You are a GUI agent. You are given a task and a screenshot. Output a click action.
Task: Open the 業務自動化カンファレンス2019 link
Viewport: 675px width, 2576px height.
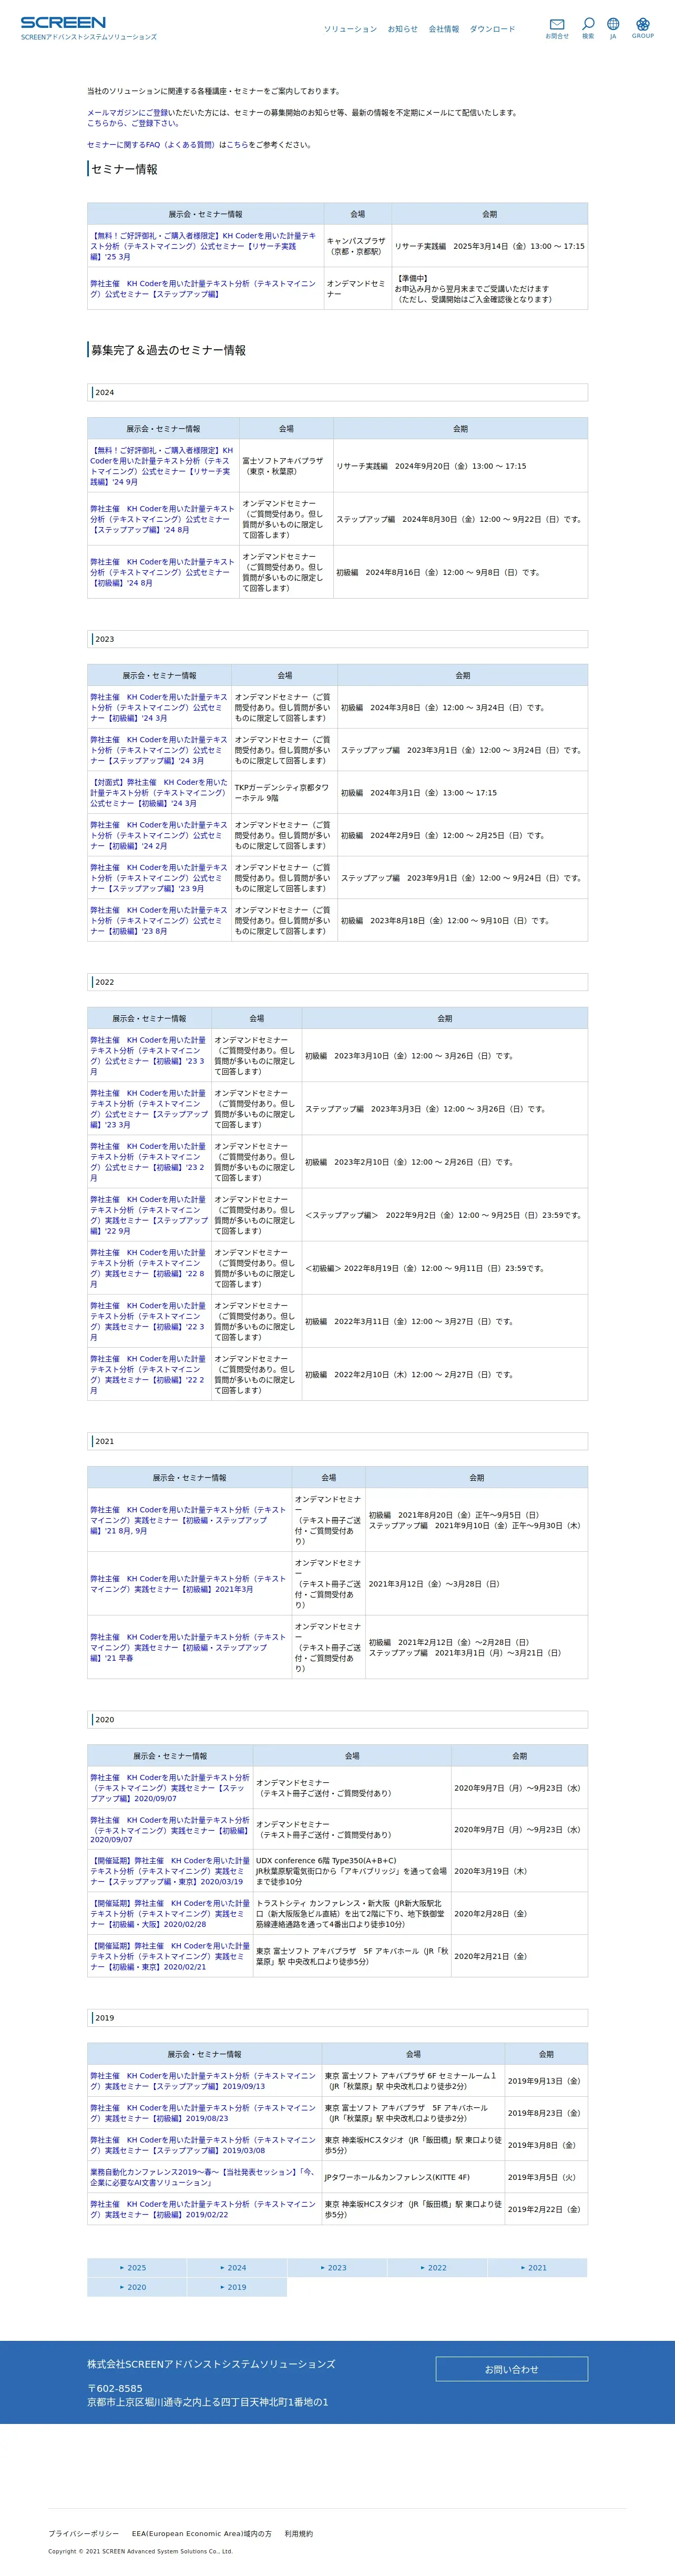pyautogui.click(x=203, y=2177)
